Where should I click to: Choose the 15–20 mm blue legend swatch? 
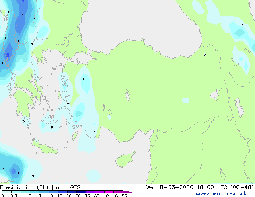[x=63, y=192]
